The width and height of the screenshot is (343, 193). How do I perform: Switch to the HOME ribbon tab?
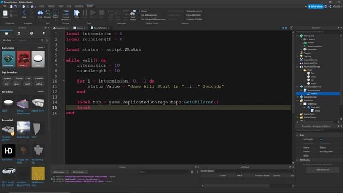[x=41, y=6]
